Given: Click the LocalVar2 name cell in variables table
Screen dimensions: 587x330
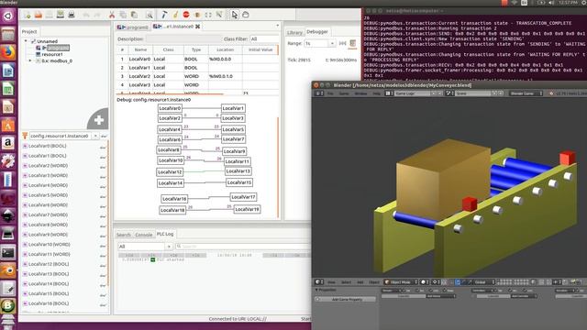Looking at the screenshot, I should pyautogui.click(x=140, y=76).
